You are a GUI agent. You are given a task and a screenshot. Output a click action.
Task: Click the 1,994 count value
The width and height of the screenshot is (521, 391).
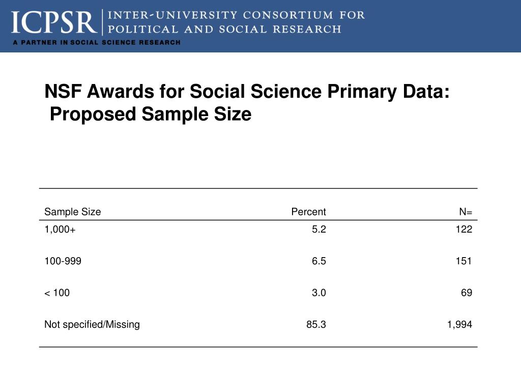click(x=459, y=324)
